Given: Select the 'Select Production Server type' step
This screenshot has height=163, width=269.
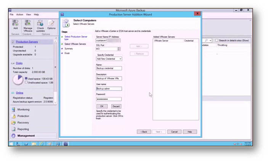Looking at the screenshot, I should point(76,38).
